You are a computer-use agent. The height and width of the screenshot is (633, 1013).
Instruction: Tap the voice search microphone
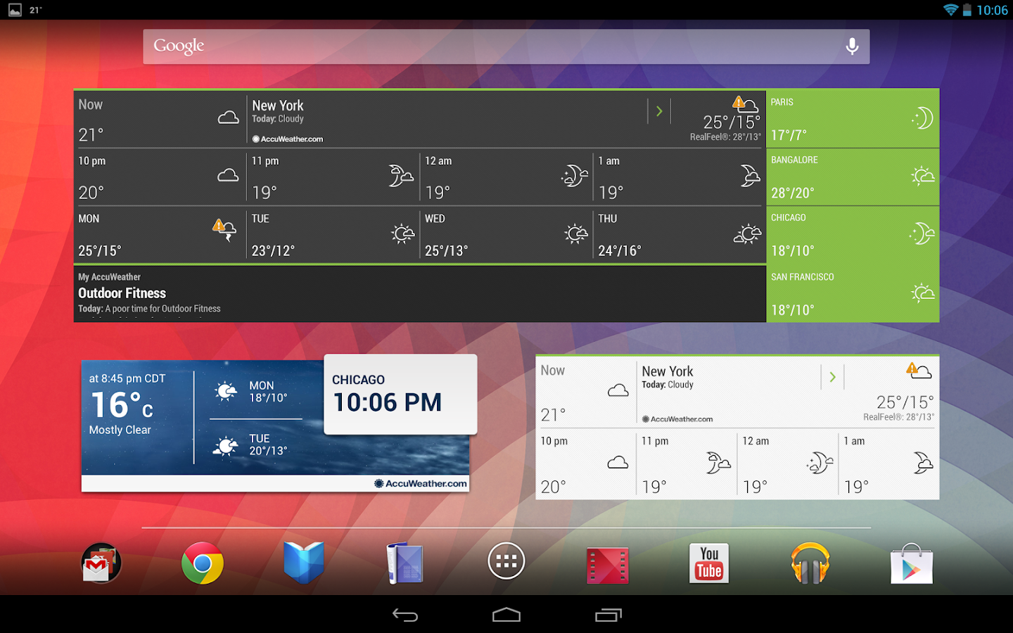click(x=852, y=46)
